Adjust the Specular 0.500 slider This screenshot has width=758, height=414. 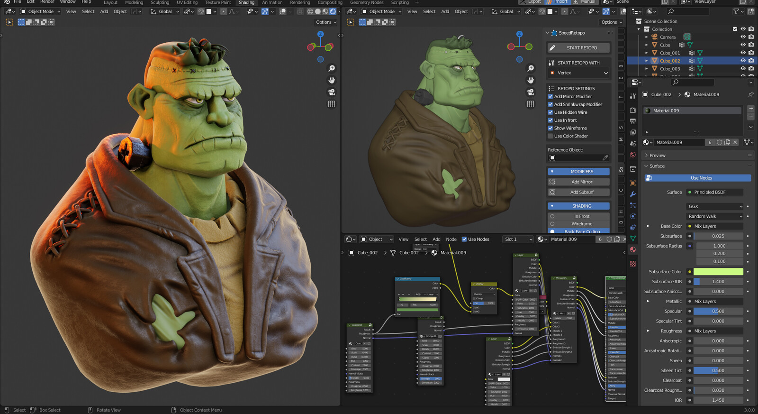coord(718,311)
